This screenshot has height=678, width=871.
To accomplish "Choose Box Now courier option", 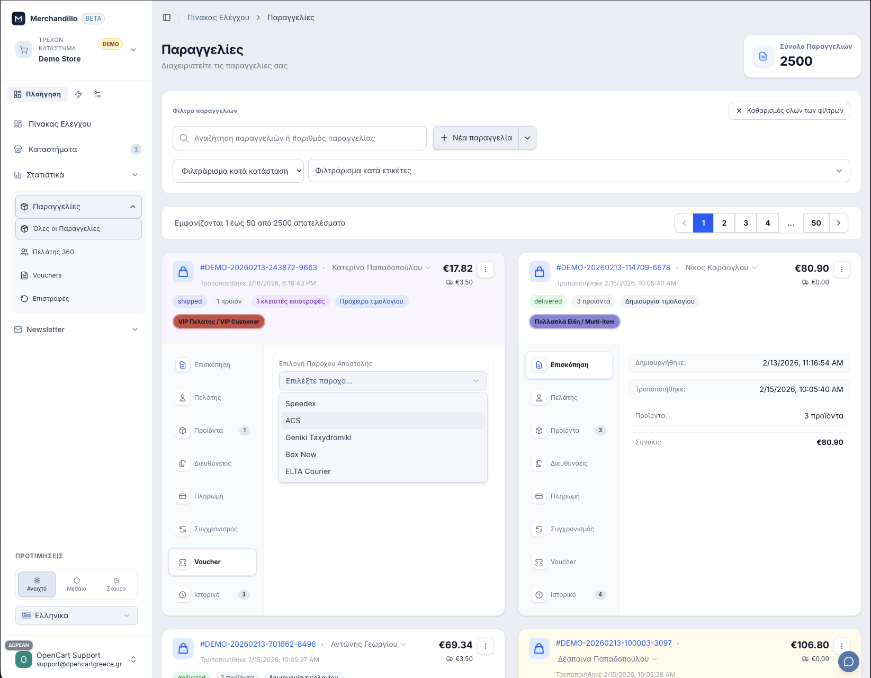I will (383, 454).
